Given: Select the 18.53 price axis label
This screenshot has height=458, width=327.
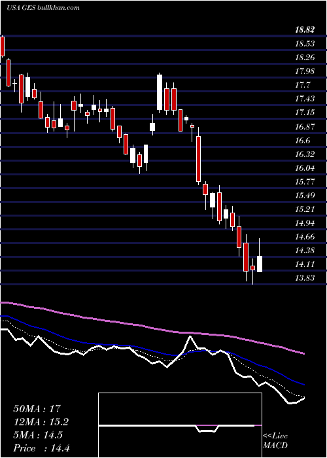Looking at the screenshot, I should [305, 44].
